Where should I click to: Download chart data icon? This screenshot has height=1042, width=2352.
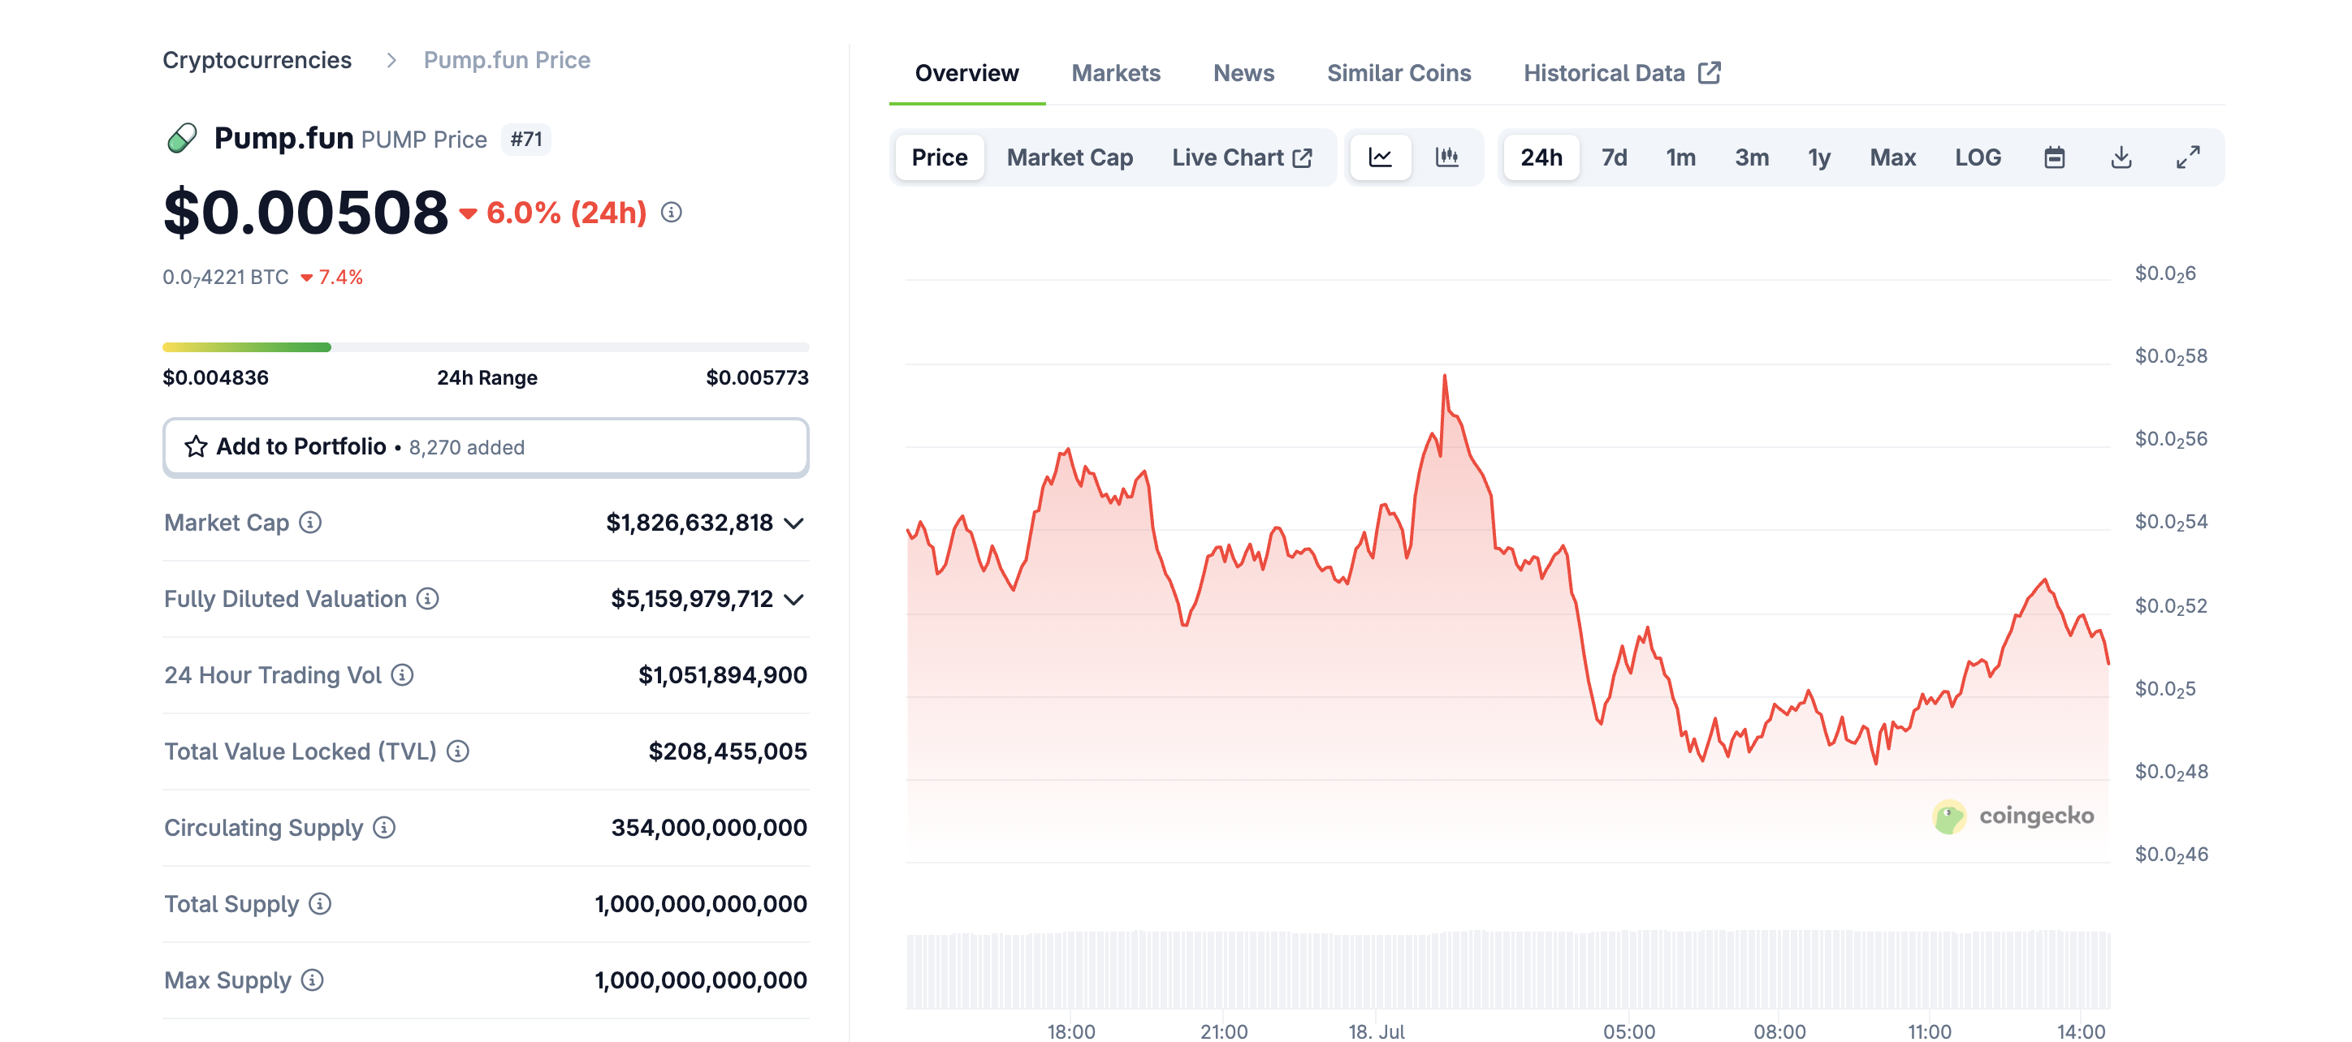point(2121,158)
